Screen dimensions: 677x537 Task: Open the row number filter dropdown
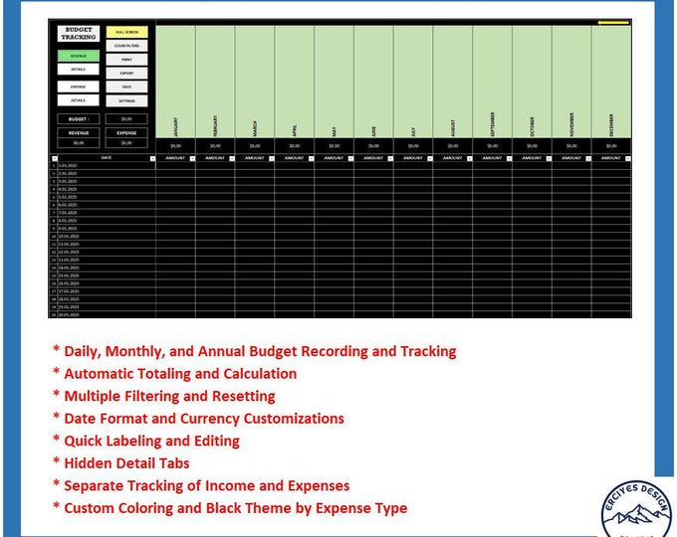pyautogui.click(x=55, y=159)
